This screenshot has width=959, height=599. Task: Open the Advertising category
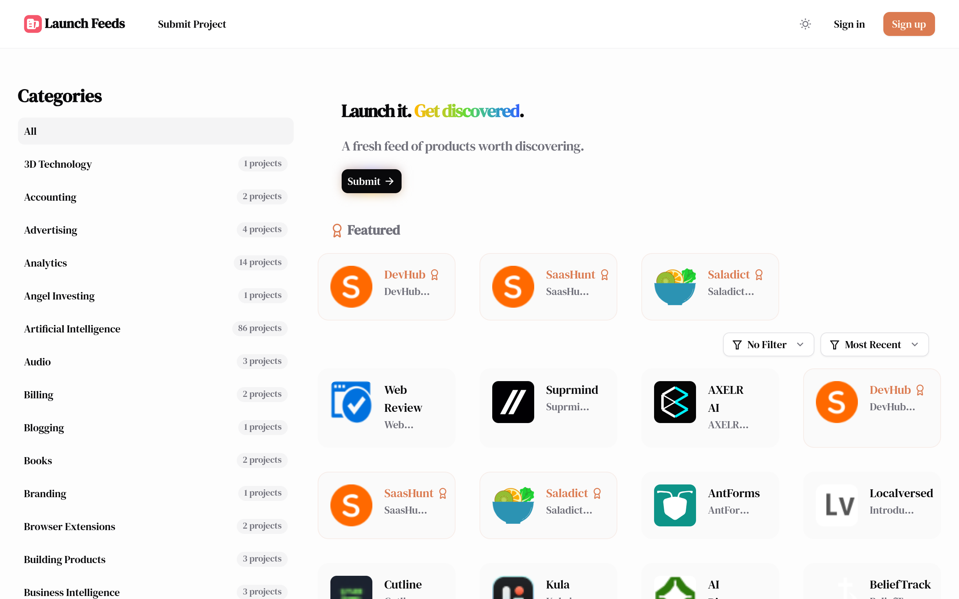[x=156, y=230]
